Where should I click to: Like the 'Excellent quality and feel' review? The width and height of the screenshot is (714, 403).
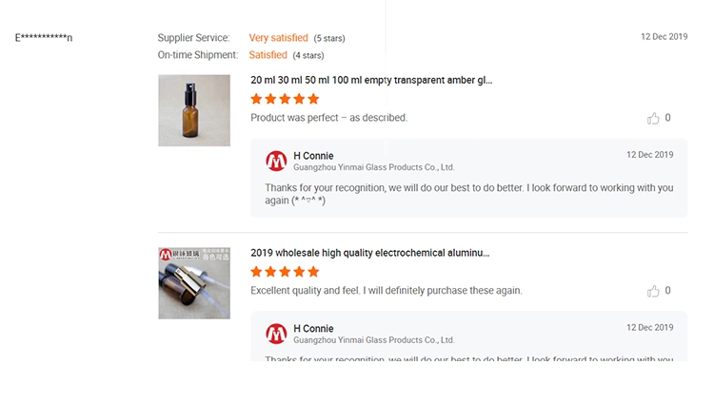(653, 291)
